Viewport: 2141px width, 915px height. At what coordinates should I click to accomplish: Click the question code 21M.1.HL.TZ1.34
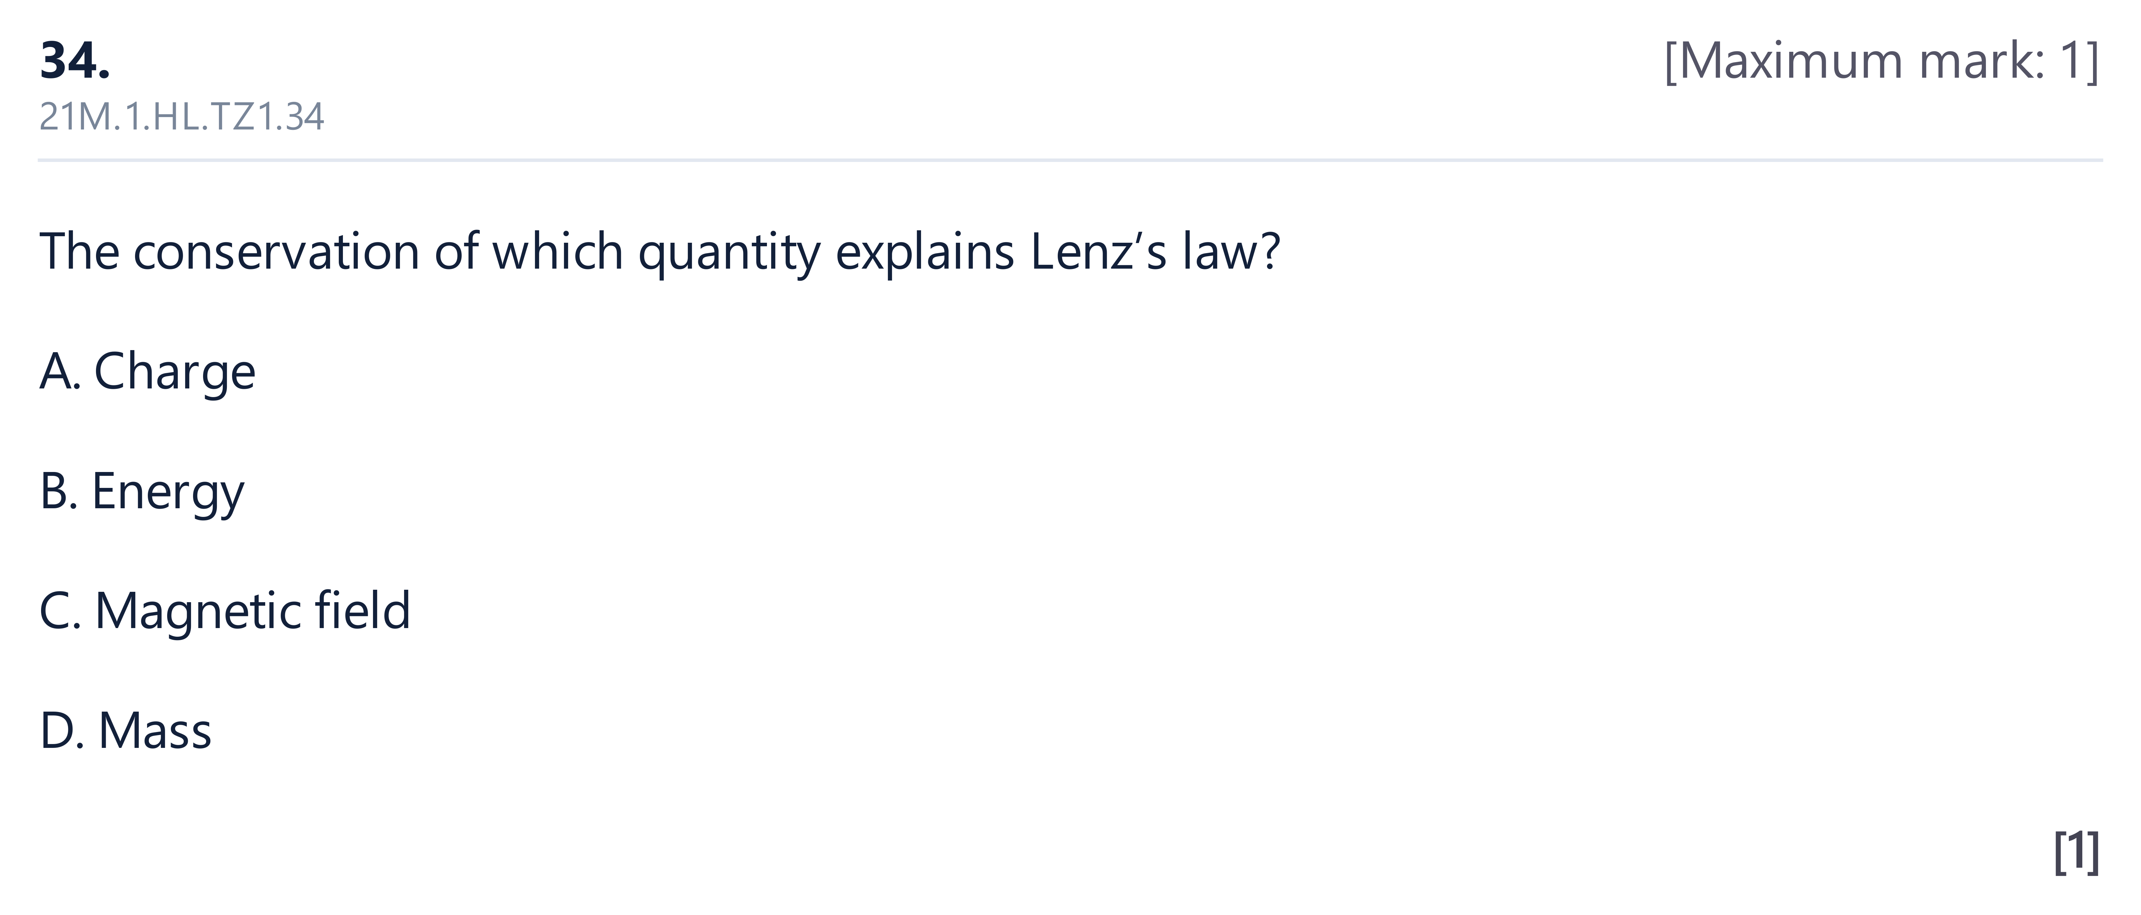click(181, 117)
